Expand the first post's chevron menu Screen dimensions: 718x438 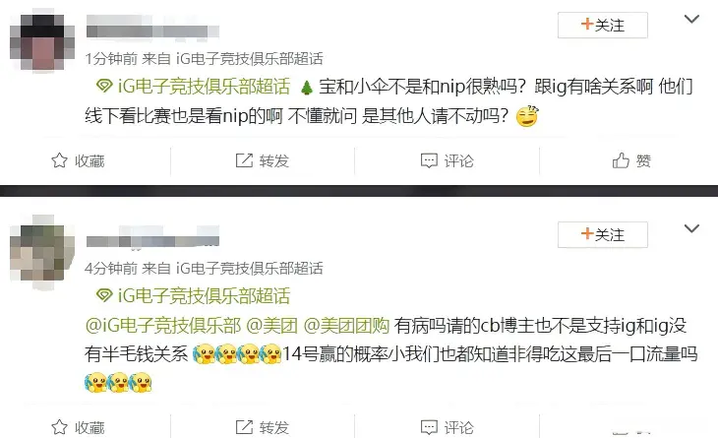(x=691, y=19)
